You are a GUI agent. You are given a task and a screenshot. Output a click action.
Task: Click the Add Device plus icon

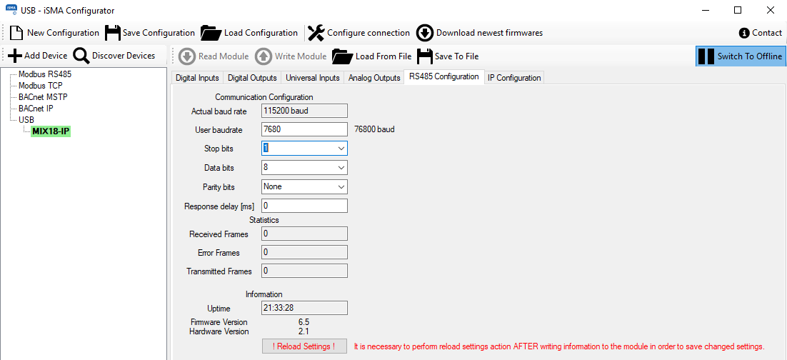pos(14,56)
